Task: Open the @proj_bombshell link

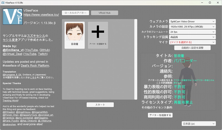Action: click(24, 118)
